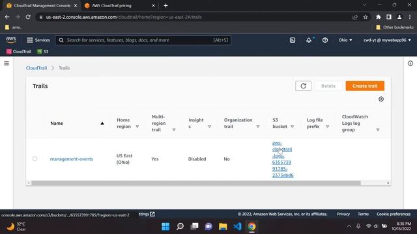Bookmark this page with the star icon

click(x=366, y=17)
